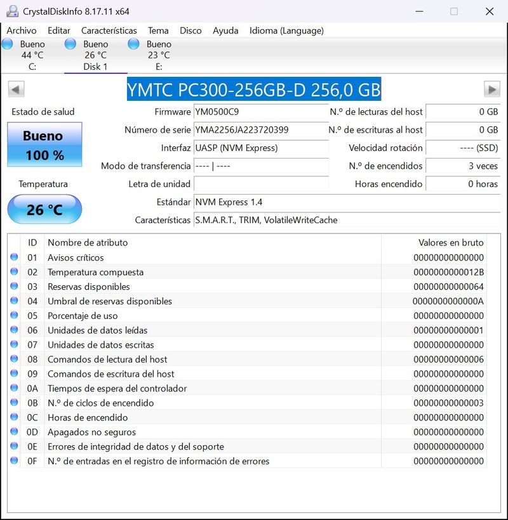Viewport: 508px width, 520px height.
Task: Click the host writes value field
Action: click(x=463, y=129)
